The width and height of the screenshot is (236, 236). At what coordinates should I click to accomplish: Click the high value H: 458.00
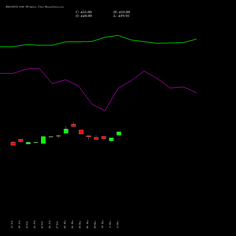122,12
